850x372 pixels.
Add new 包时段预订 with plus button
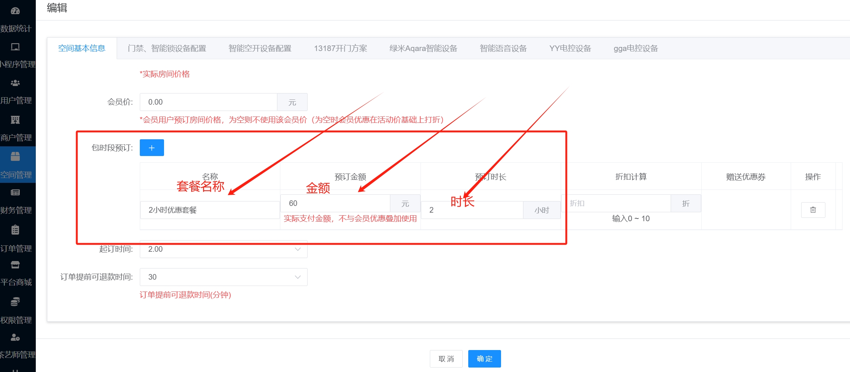[152, 148]
